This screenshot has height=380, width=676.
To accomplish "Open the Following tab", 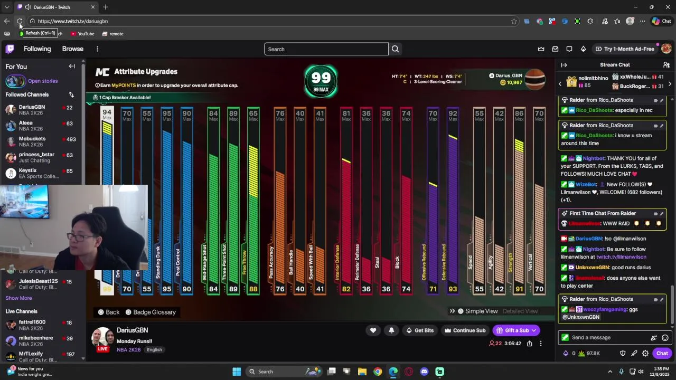I will tap(37, 49).
